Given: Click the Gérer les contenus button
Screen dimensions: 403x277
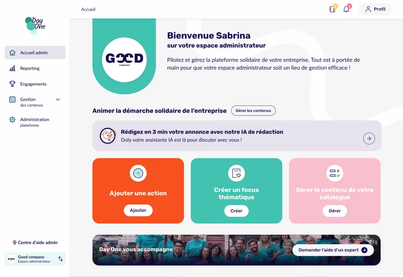Looking at the screenshot, I should click(253, 111).
